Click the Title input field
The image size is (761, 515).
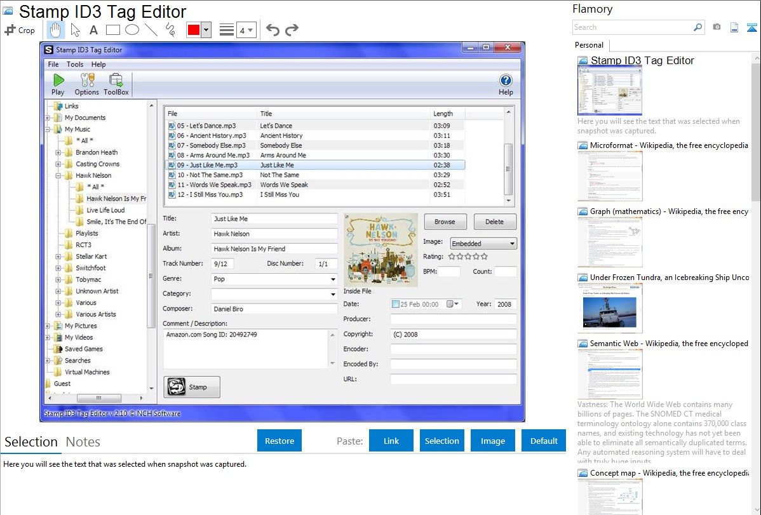(x=274, y=219)
